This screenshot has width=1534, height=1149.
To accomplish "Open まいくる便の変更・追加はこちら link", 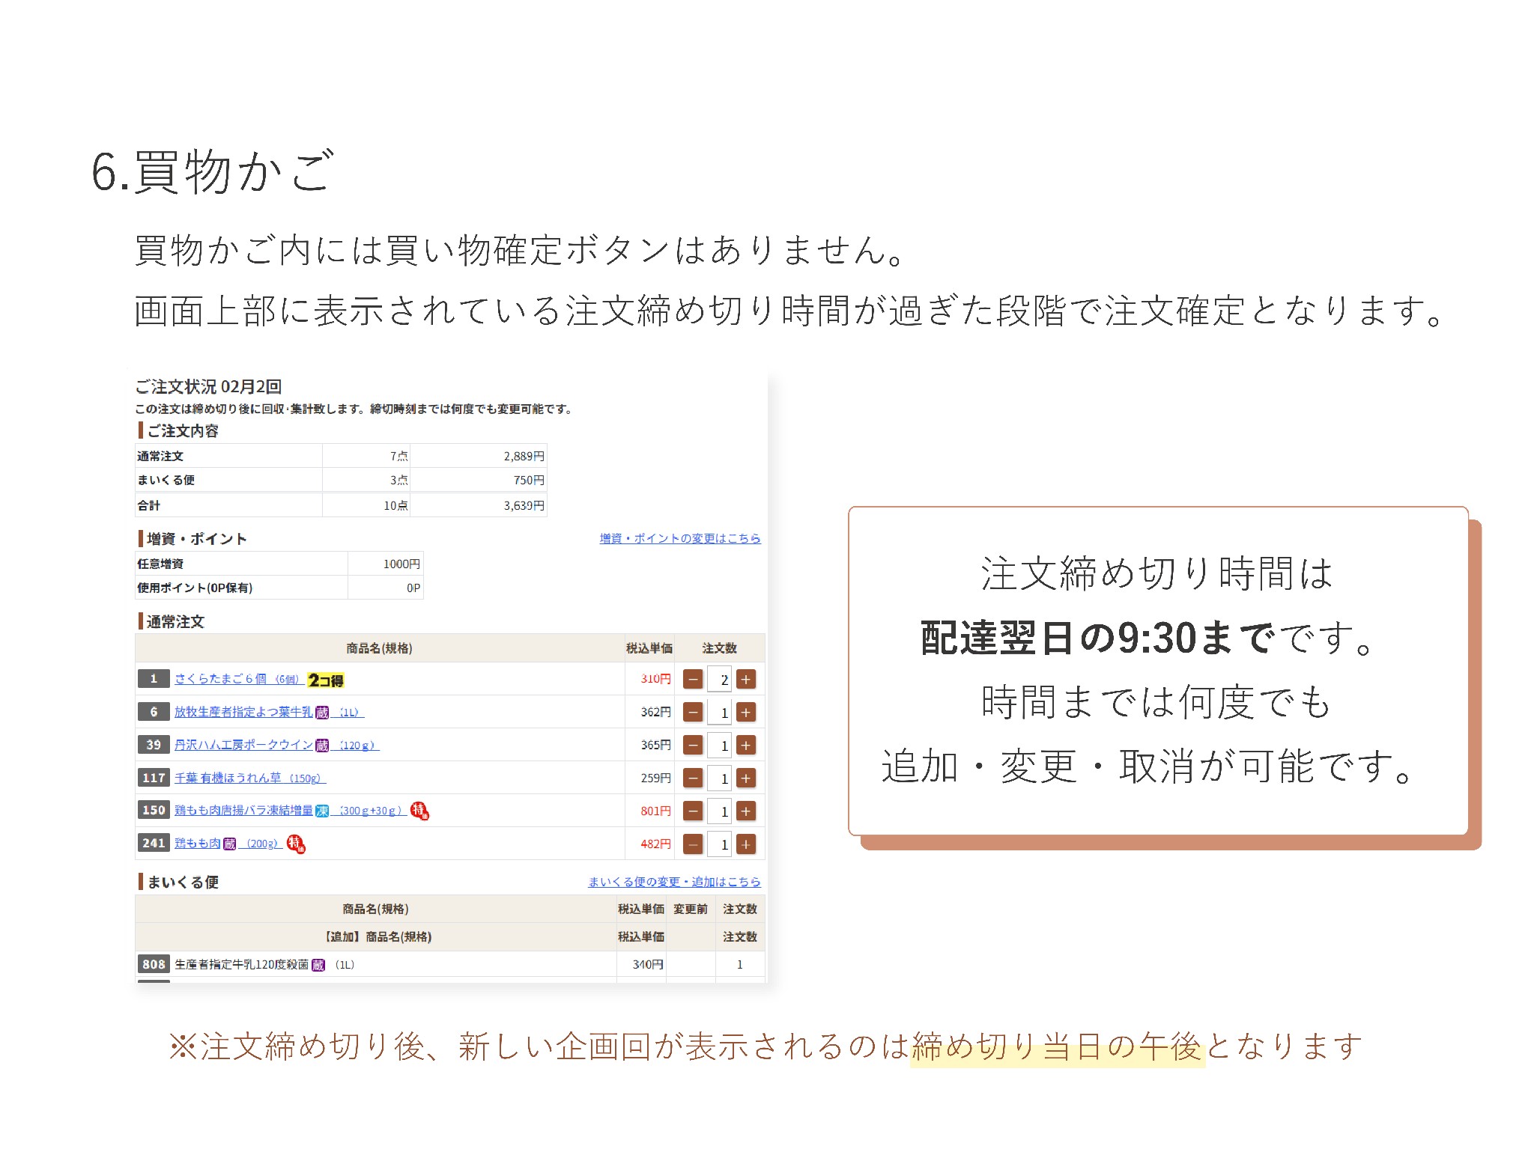I will point(673,882).
